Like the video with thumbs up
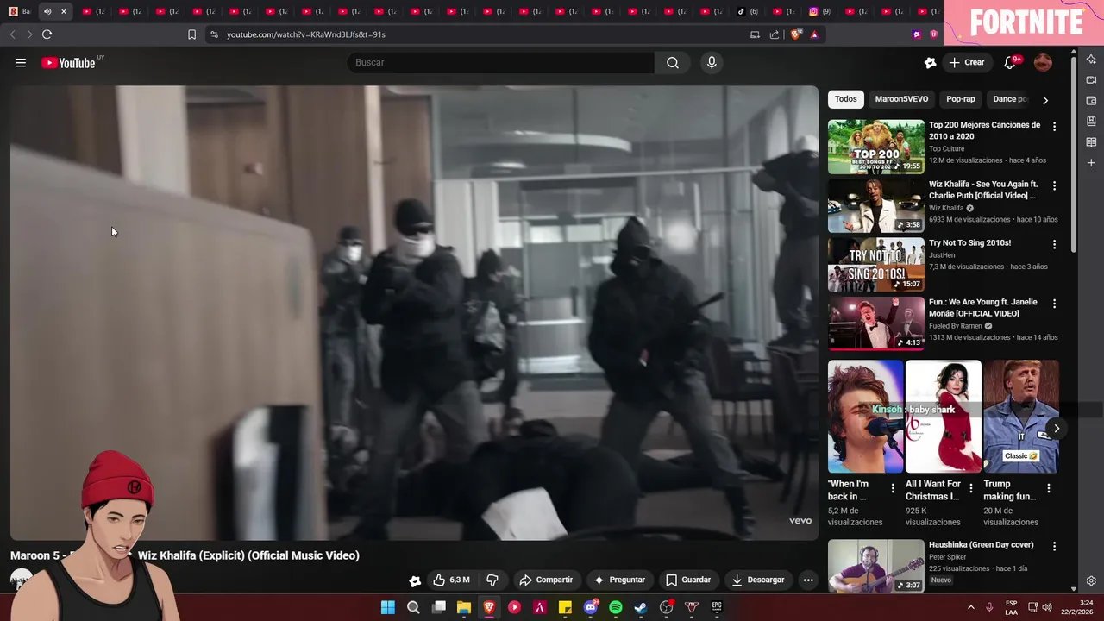Image resolution: width=1104 pixels, height=621 pixels. click(x=451, y=580)
